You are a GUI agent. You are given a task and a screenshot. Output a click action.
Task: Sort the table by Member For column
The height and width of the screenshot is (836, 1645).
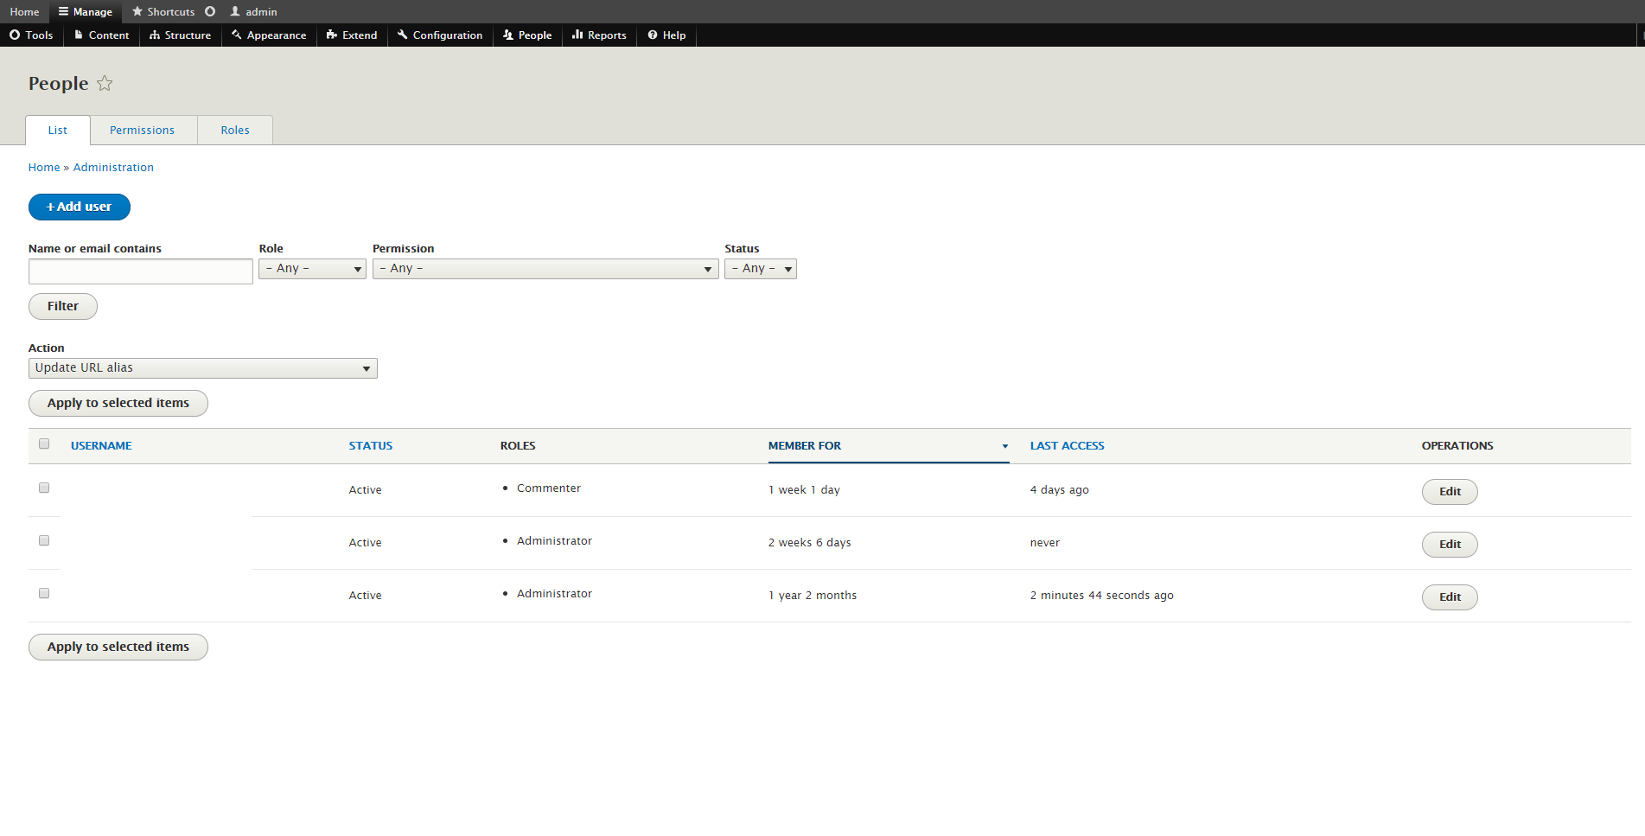coord(805,446)
